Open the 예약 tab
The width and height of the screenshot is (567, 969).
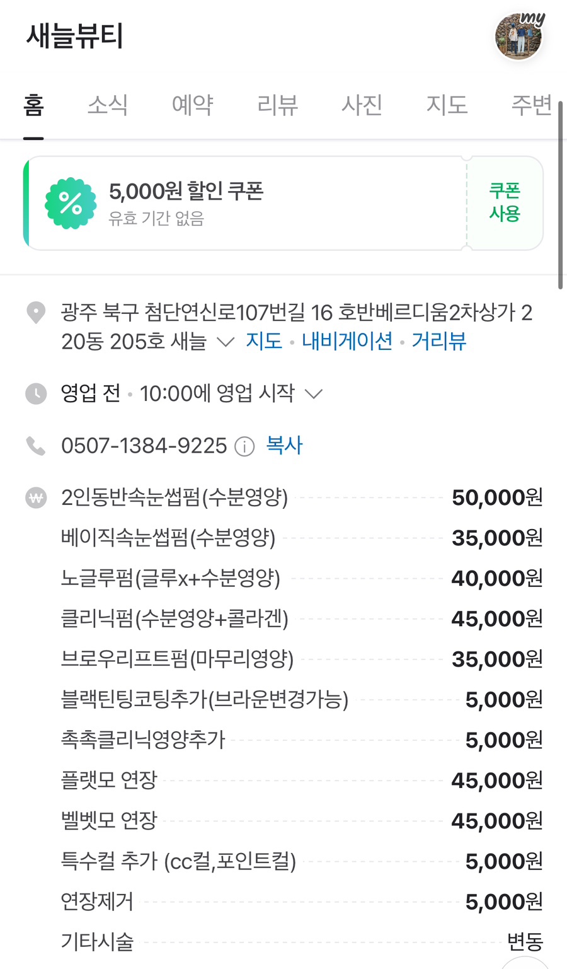click(x=193, y=105)
